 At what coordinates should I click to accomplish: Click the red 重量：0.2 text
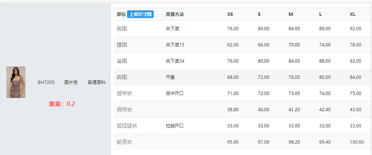pos(62,104)
